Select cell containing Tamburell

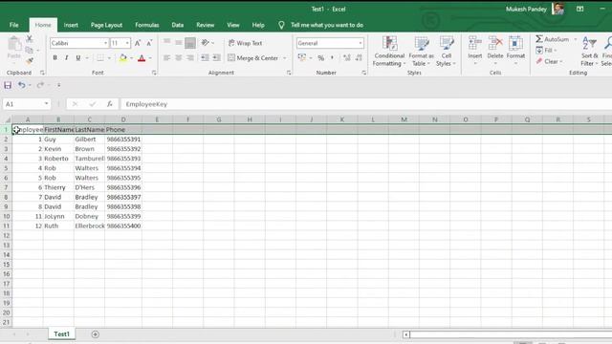(89, 159)
